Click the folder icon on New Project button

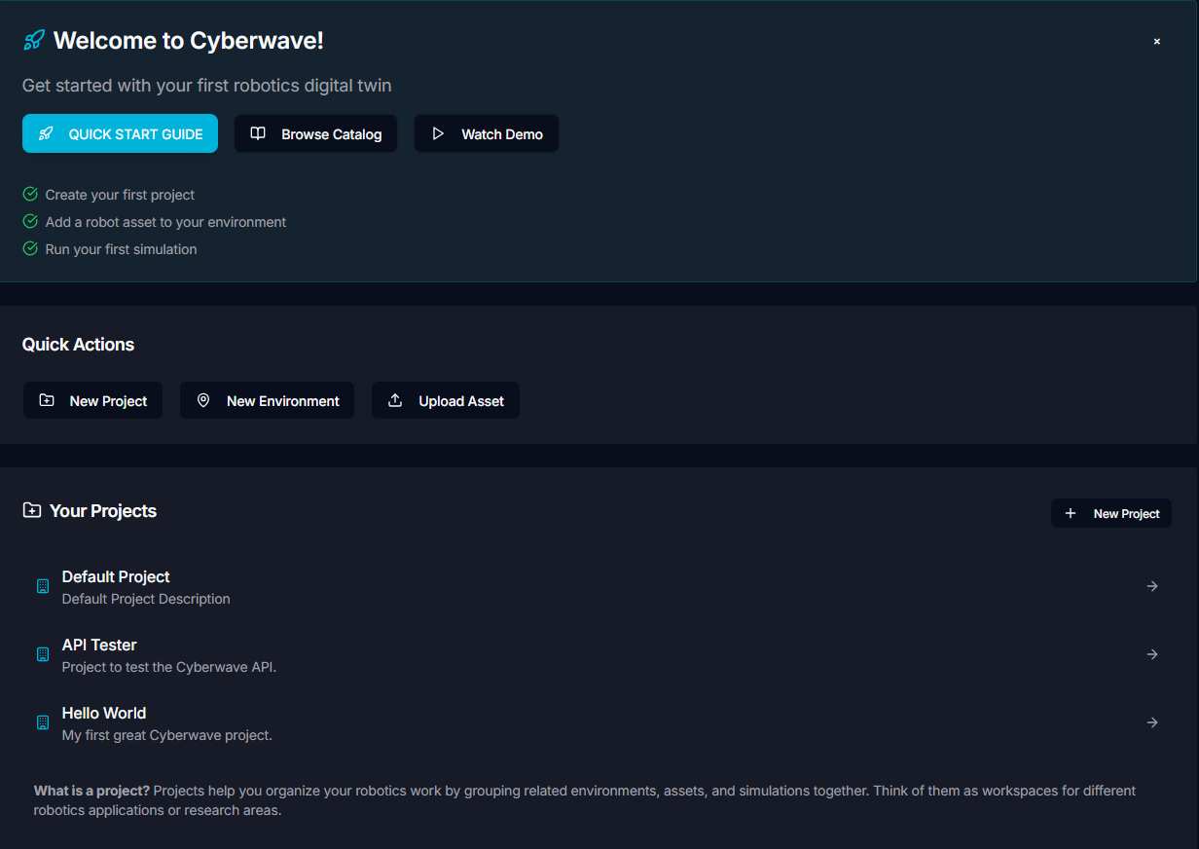48,400
